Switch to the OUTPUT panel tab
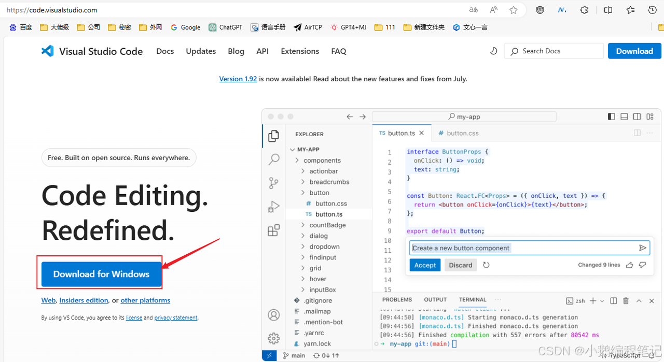 (435, 300)
